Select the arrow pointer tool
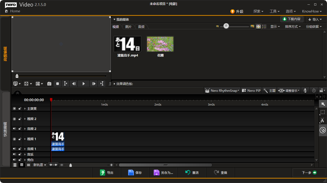The height and width of the screenshot is (183, 327). point(323,104)
